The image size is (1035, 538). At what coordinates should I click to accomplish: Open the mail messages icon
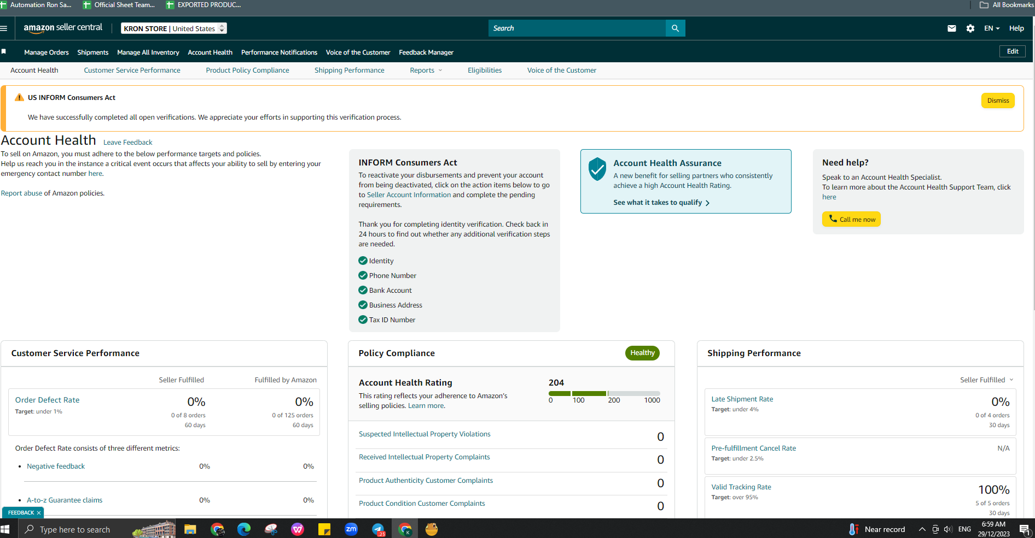point(952,28)
